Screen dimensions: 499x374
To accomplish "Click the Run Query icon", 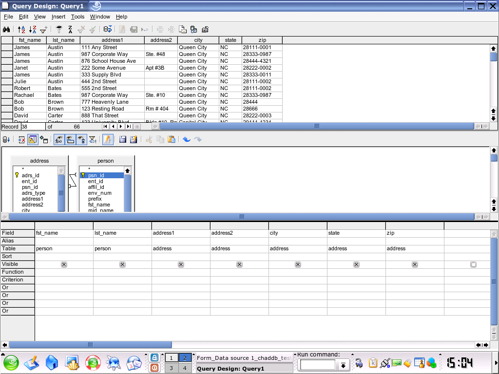I will [6, 140].
